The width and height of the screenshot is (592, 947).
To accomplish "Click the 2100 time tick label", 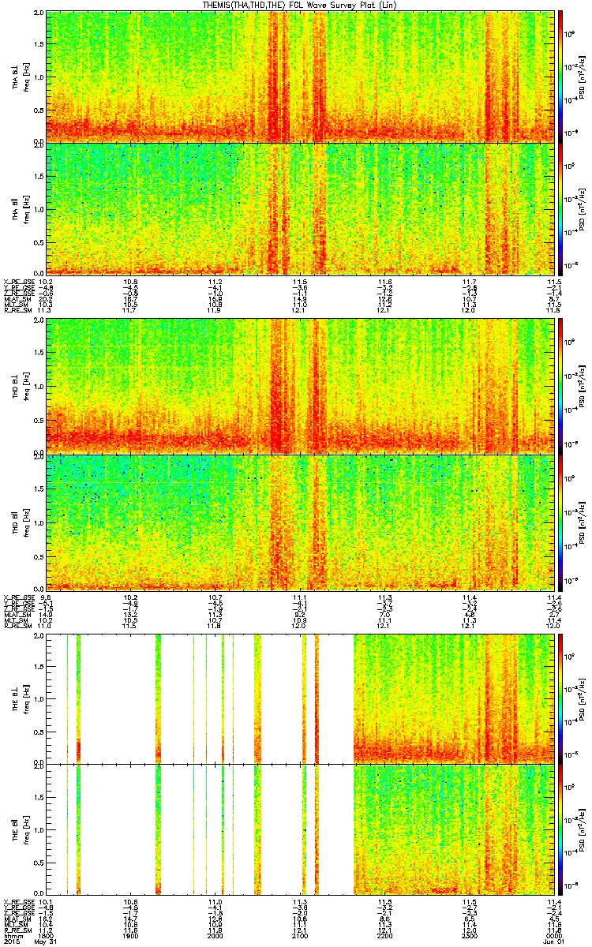I will [x=298, y=934].
